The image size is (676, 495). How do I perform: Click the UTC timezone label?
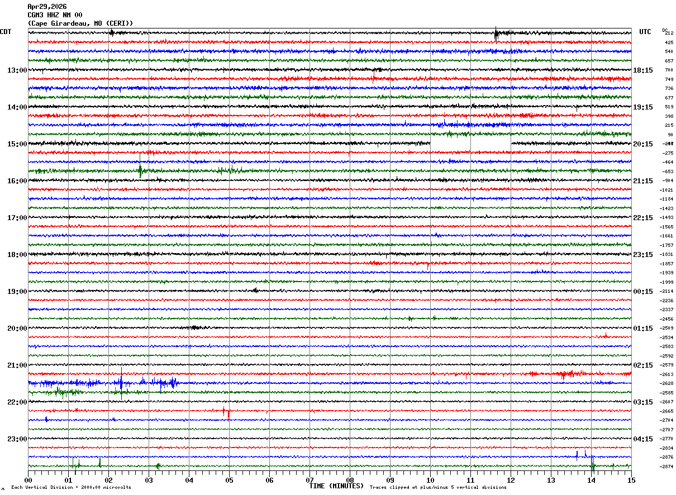645,32
